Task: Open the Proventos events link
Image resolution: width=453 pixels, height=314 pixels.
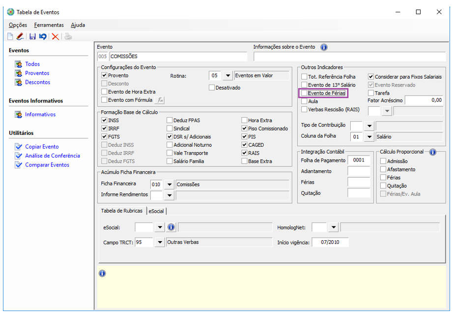Action: [37, 73]
